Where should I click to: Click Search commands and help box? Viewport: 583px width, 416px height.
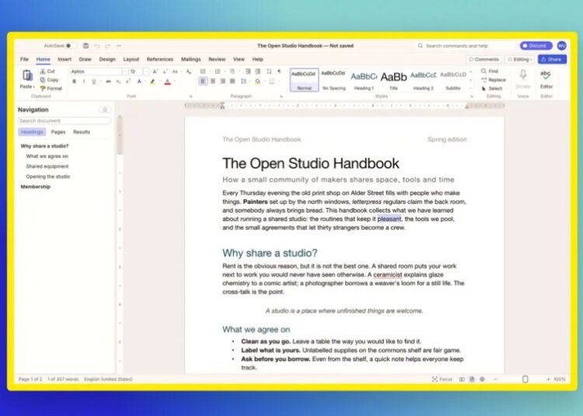point(466,46)
